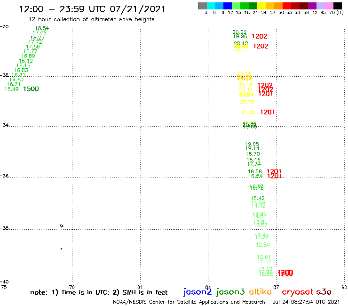Select the 18.58 wave height value
348x306 pixels.
pos(255,171)
